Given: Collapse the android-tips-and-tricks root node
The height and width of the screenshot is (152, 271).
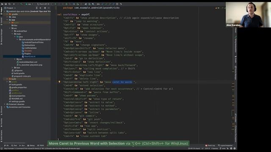Looking at the screenshot, I should tap(5, 11).
